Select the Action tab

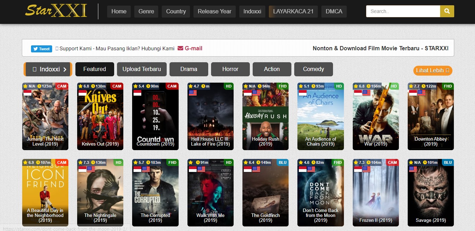(272, 69)
